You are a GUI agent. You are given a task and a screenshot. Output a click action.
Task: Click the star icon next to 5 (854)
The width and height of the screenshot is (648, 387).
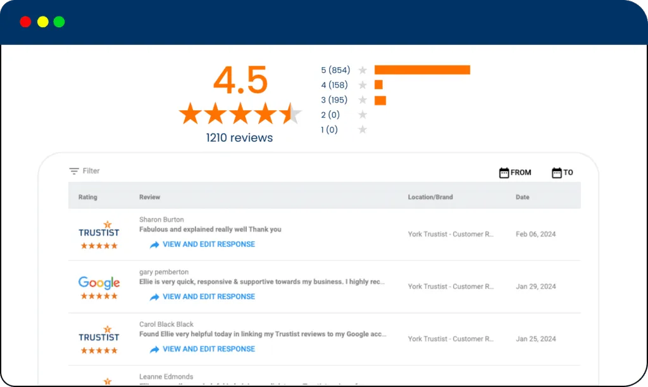363,70
